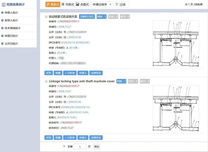Click the funnel filter icon

[x=117, y=4]
